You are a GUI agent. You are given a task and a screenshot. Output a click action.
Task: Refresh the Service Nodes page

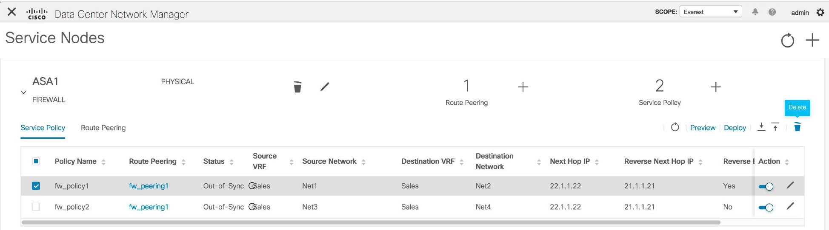pyautogui.click(x=787, y=40)
